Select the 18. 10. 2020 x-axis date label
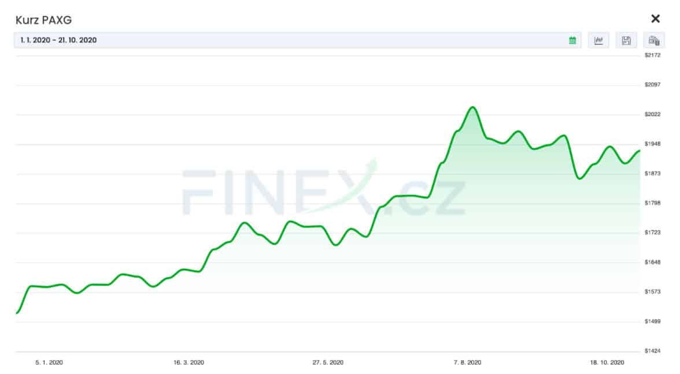 click(607, 362)
